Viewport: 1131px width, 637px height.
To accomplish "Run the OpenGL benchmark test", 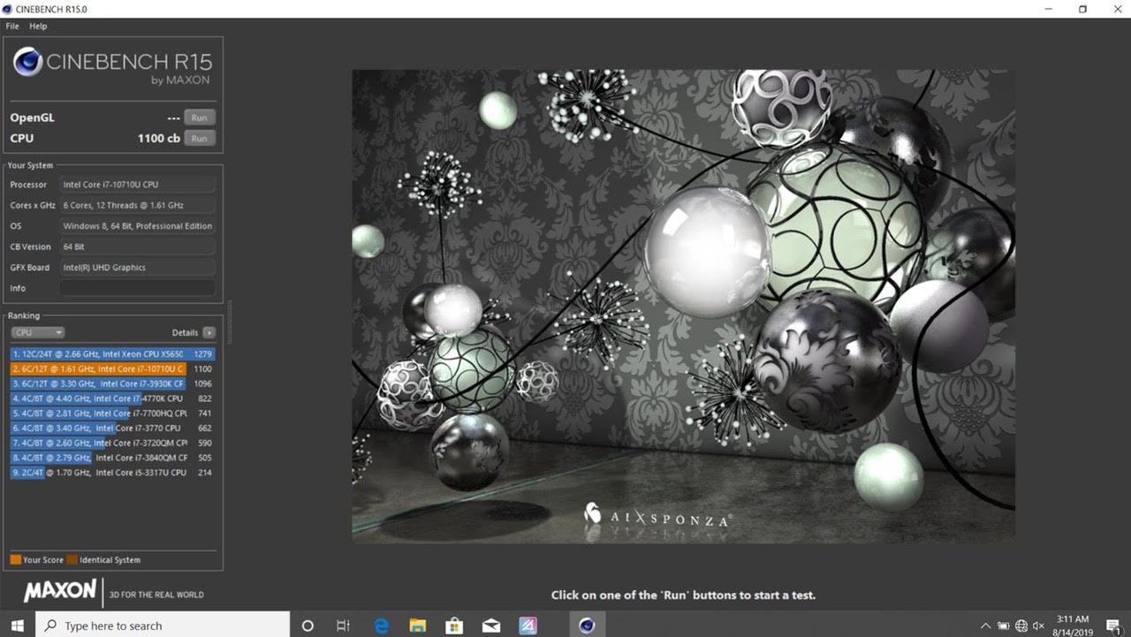I will coord(199,118).
